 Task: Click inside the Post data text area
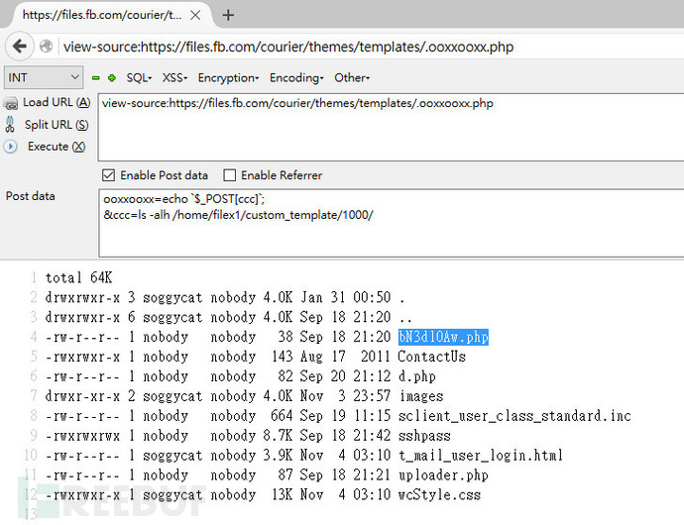click(391, 223)
